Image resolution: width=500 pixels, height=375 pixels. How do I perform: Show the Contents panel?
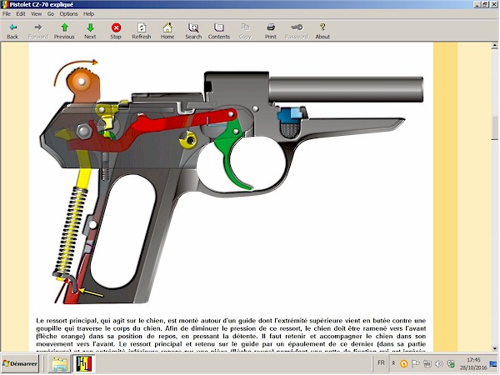(218, 31)
